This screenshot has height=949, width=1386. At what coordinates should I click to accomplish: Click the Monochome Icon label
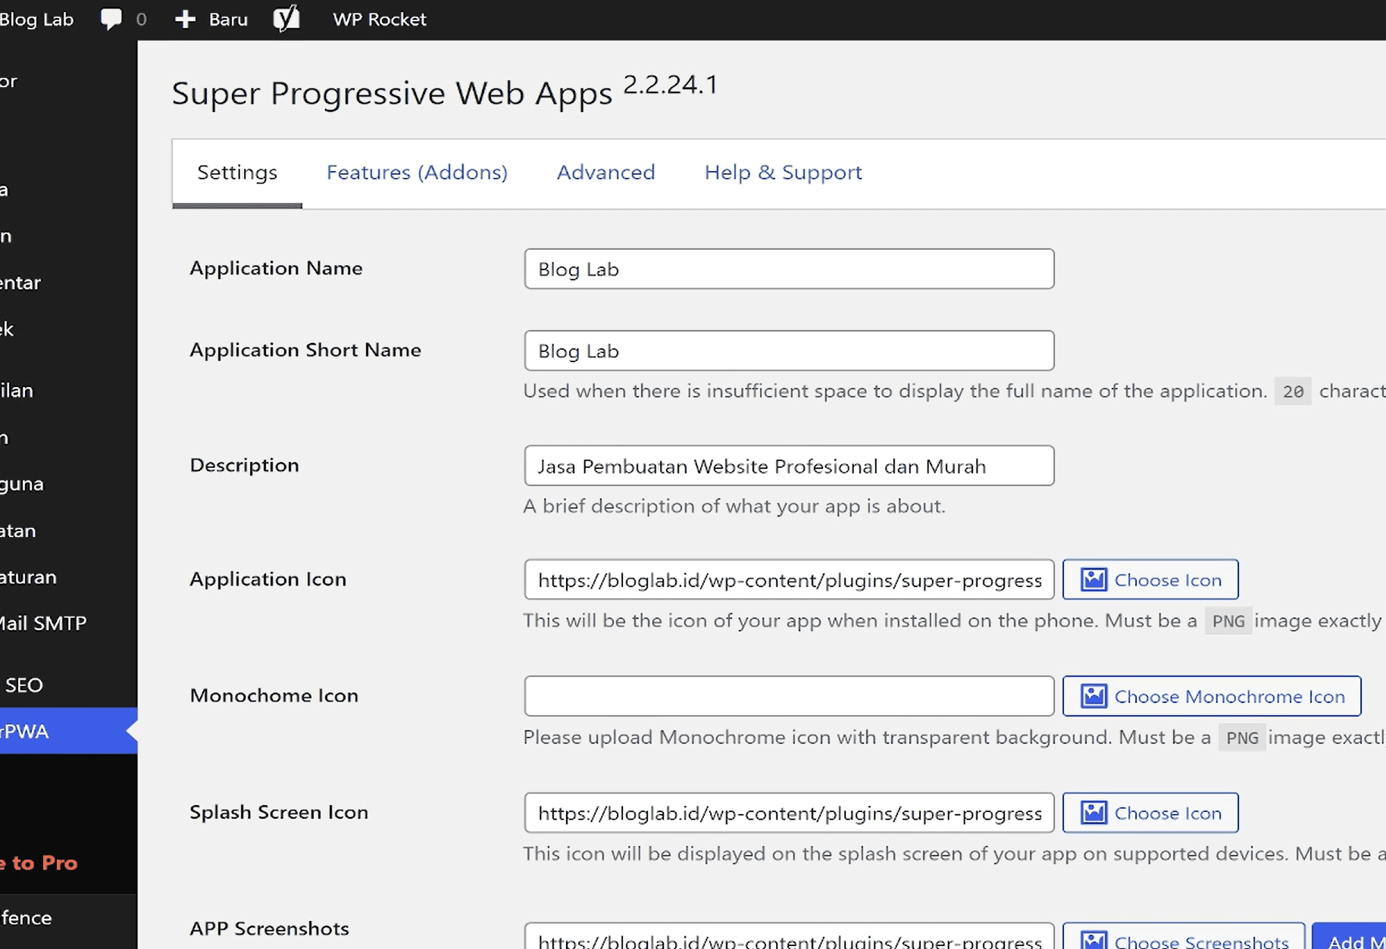click(274, 695)
